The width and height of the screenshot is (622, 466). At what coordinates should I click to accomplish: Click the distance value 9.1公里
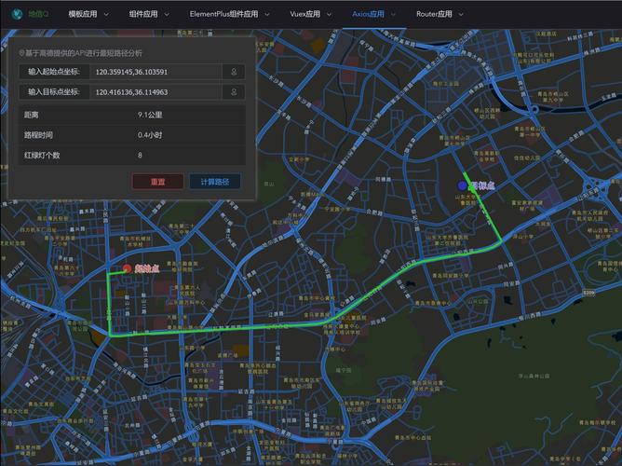[x=150, y=115]
